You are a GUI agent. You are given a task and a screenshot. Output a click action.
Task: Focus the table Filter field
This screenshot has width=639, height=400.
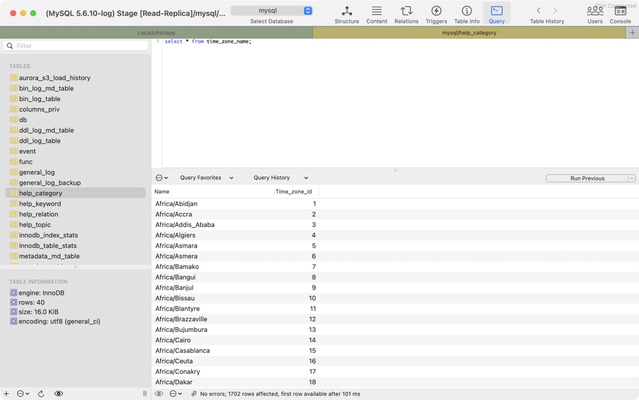[76, 46]
